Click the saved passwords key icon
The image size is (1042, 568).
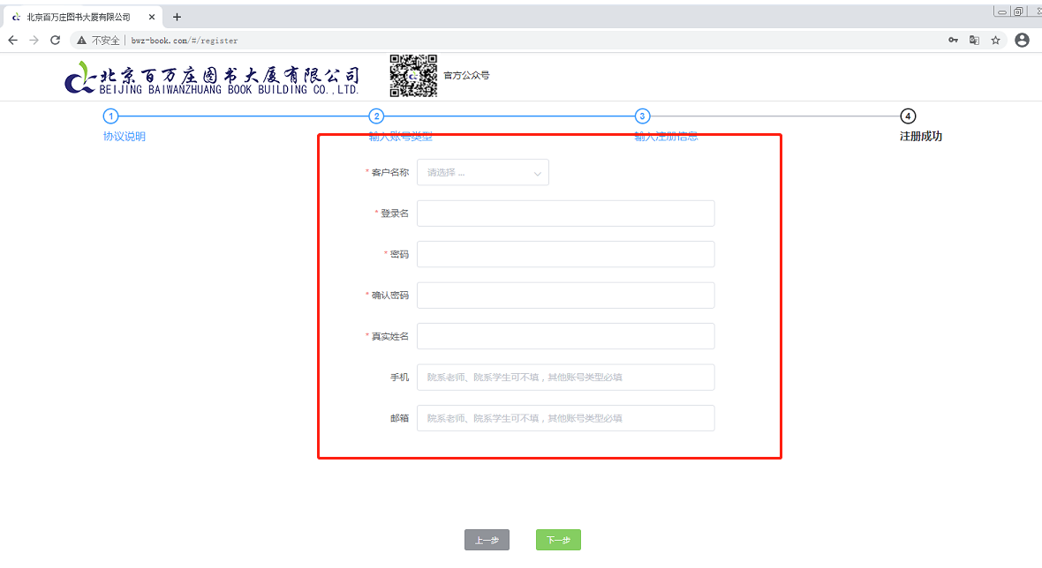click(x=954, y=41)
